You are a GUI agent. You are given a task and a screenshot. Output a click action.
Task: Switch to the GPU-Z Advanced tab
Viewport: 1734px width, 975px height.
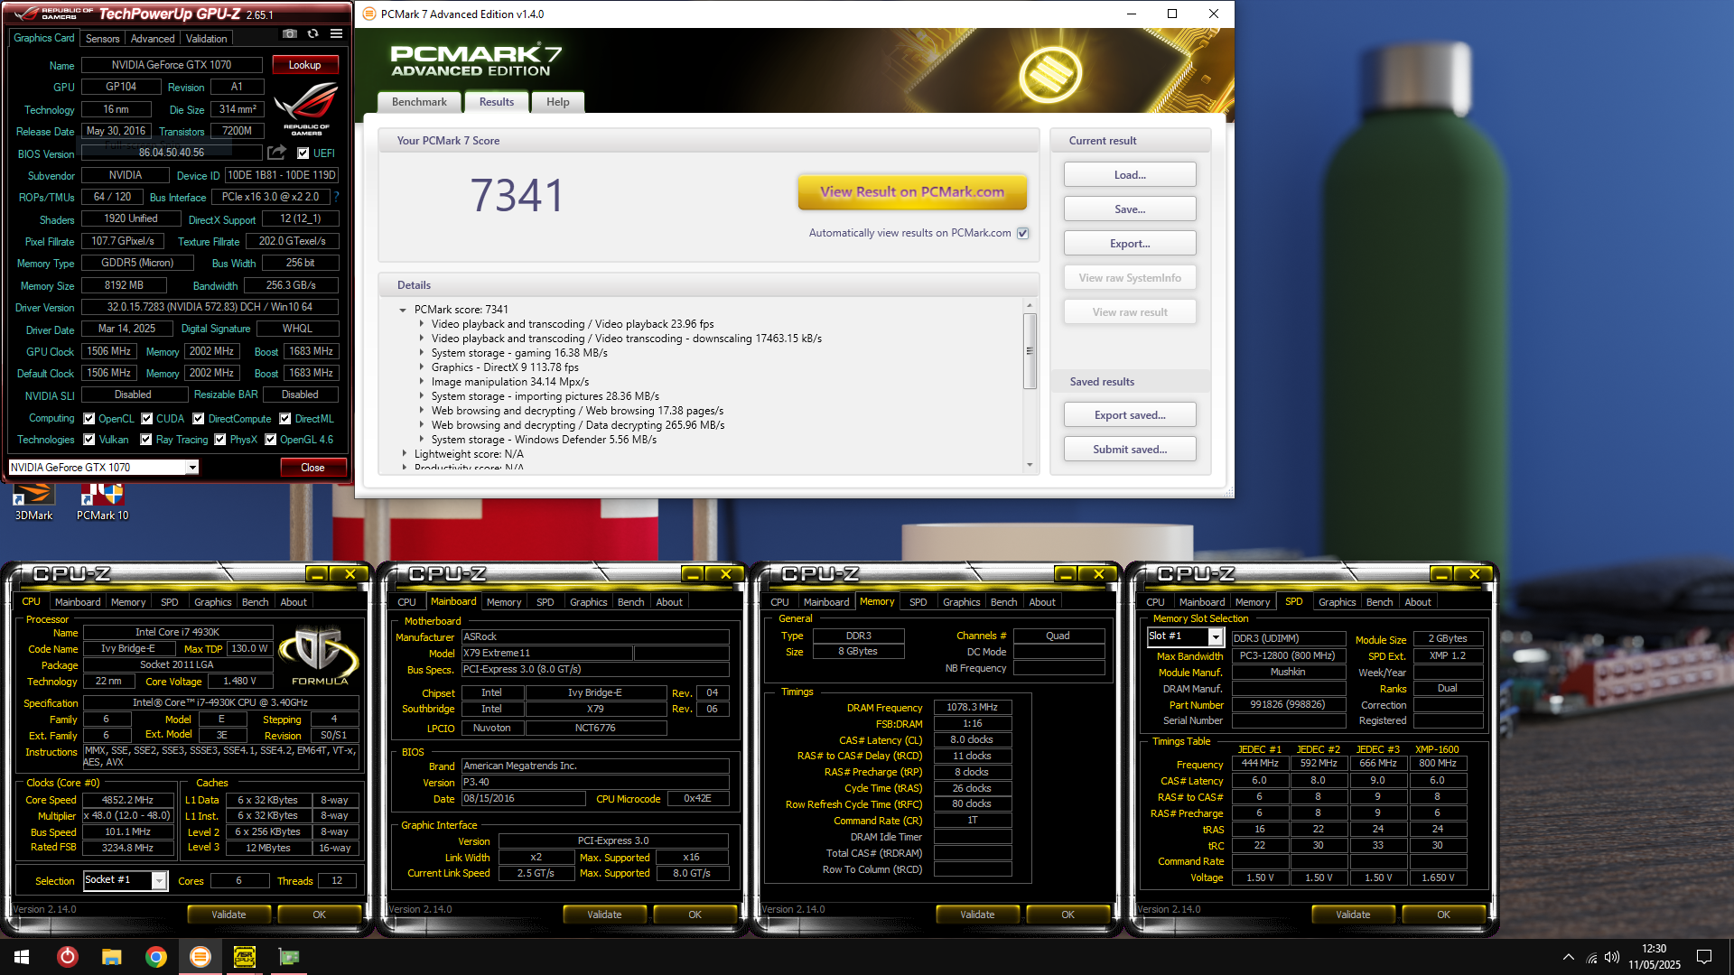153,39
